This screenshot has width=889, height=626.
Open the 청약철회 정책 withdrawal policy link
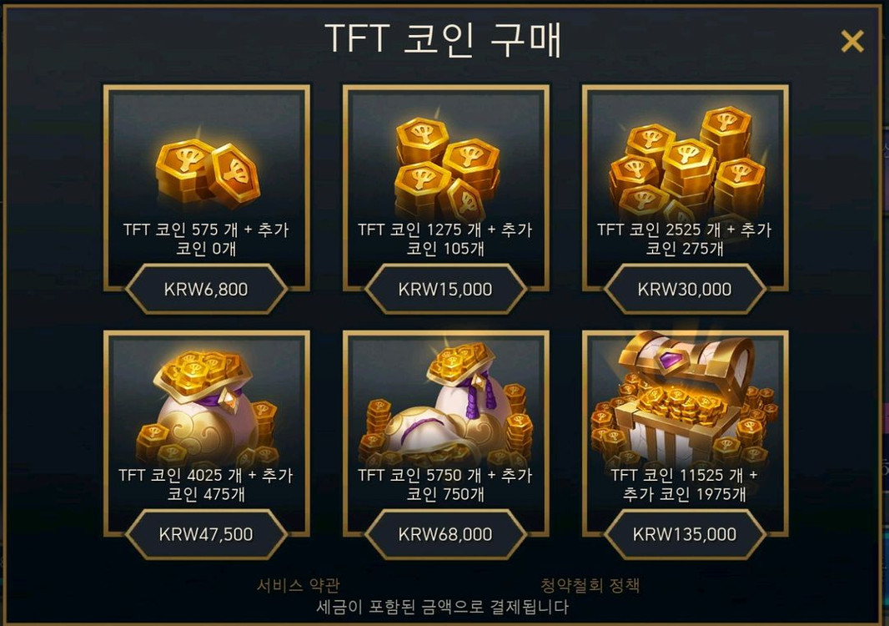pyautogui.click(x=590, y=584)
